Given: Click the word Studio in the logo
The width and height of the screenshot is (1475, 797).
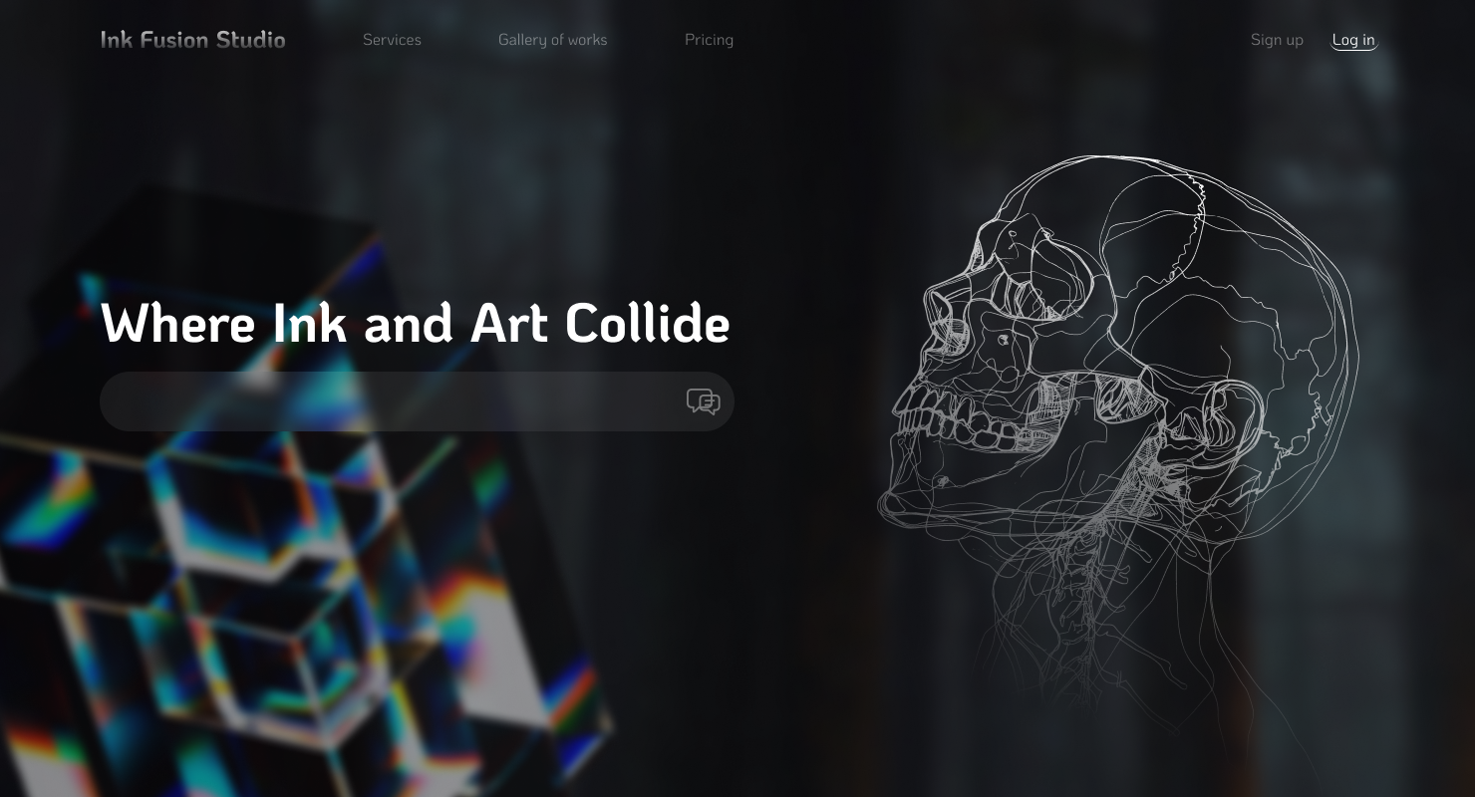Looking at the screenshot, I should pos(251,40).
